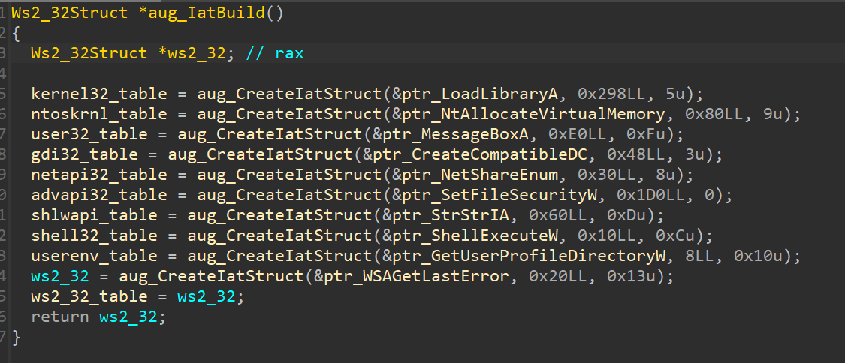Click the aug_IatBuild function name
Viewport: 845px width, 363px height.
pyautogui.click(x=207, y=12)
